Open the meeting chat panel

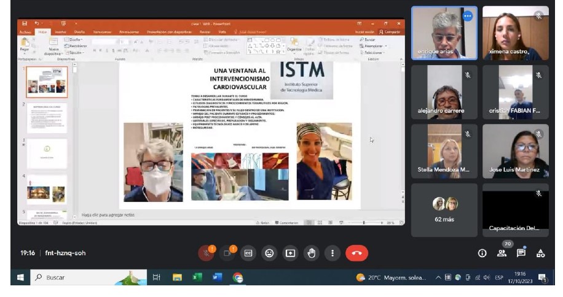[521, 253]
